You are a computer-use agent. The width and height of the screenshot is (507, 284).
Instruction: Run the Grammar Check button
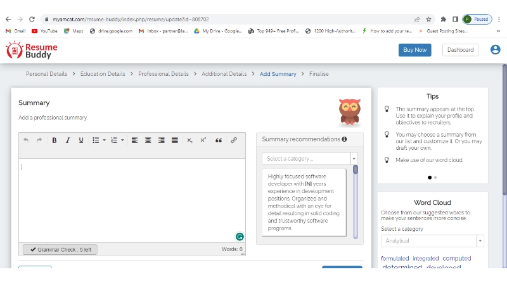point(60,250)
